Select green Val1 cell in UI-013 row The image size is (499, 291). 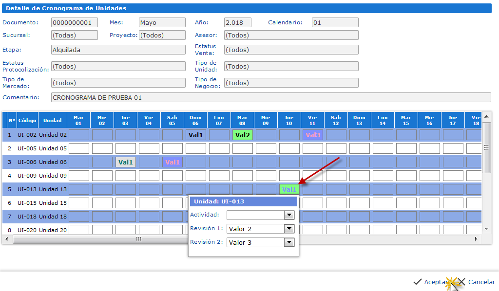point(289,190)
